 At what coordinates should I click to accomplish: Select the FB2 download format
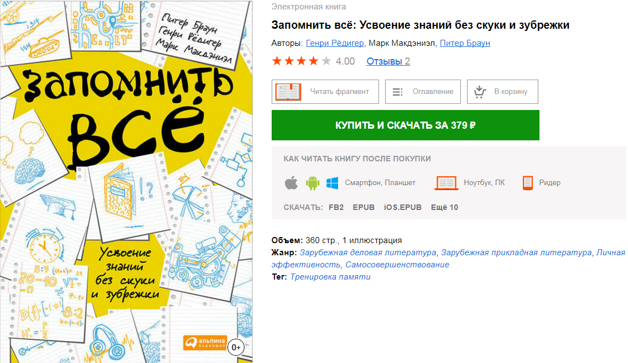tap(336, 207)
